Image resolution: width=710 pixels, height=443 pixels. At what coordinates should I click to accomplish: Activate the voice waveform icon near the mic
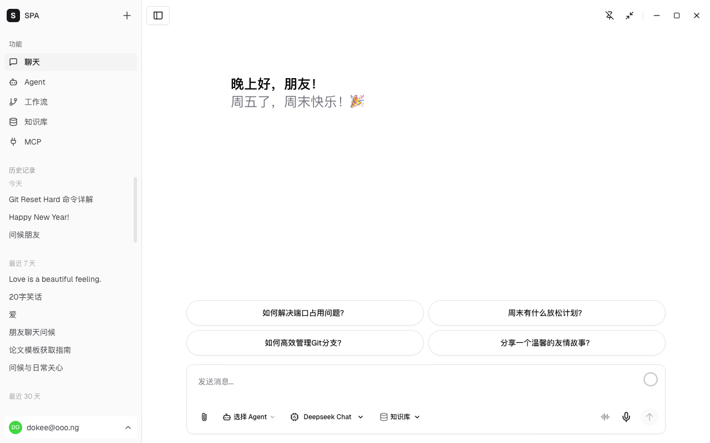[x=605, y=417]
